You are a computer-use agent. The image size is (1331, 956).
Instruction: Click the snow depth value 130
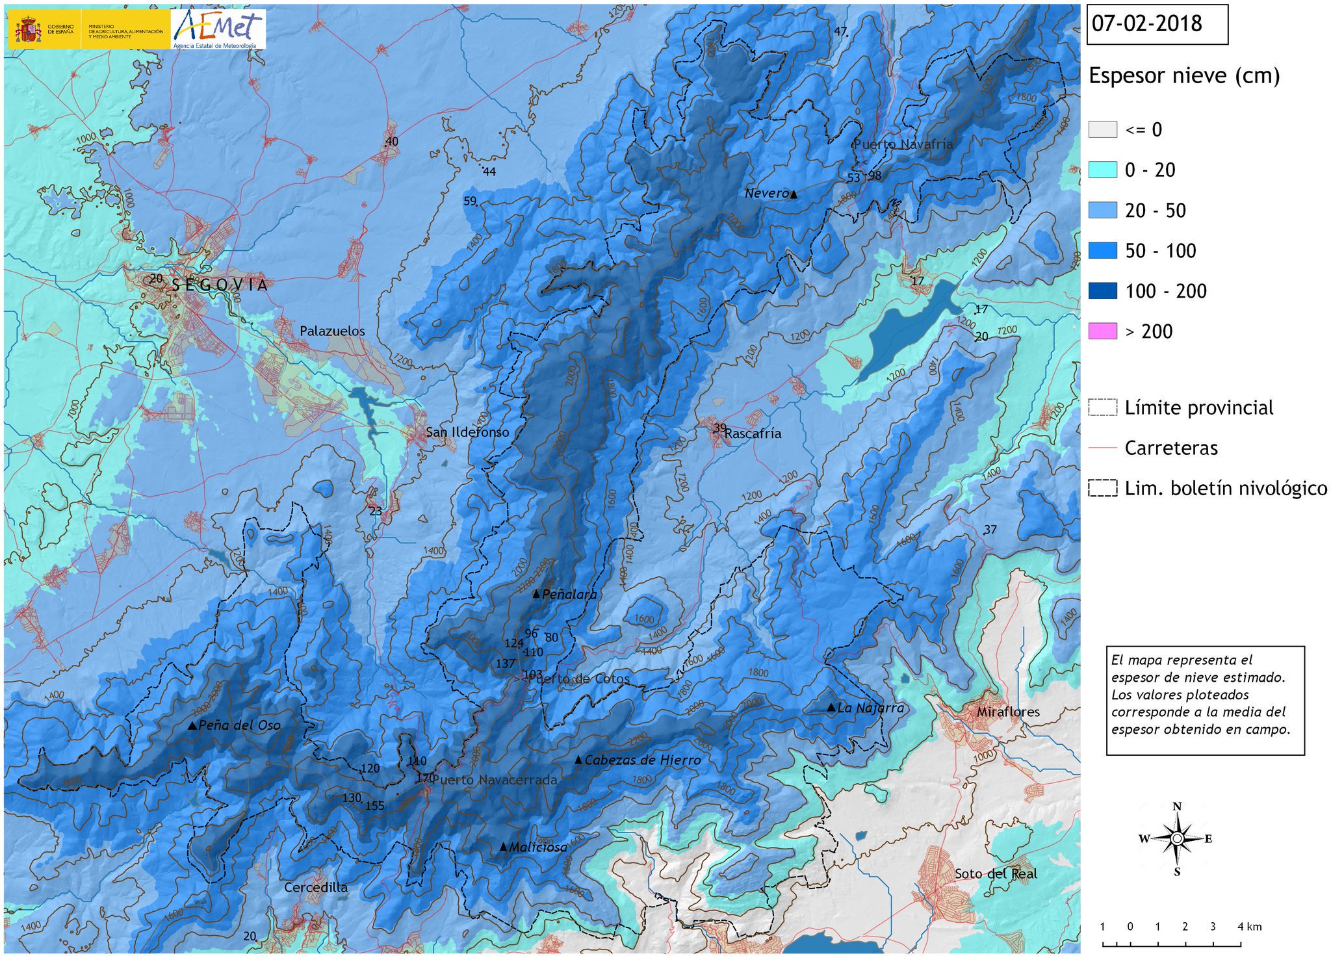[x=352, y=798]
